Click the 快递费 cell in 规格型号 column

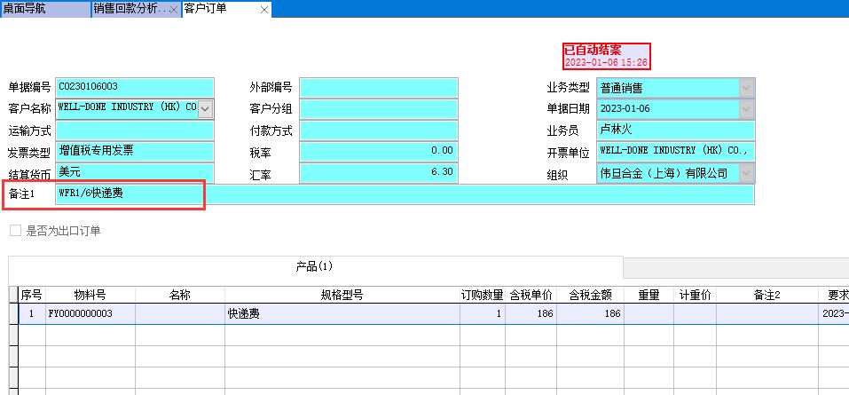pos(342,313)
